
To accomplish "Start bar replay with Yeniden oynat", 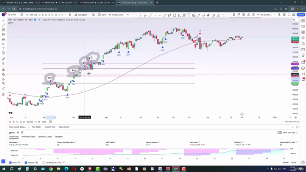I will click(116, 15).
